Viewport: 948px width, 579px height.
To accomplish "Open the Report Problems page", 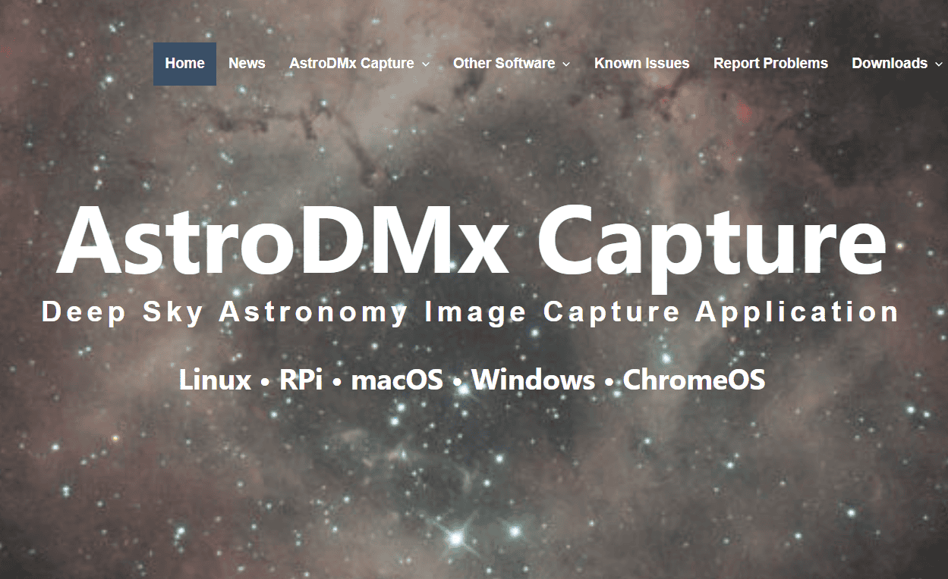I will pos(770,64).
